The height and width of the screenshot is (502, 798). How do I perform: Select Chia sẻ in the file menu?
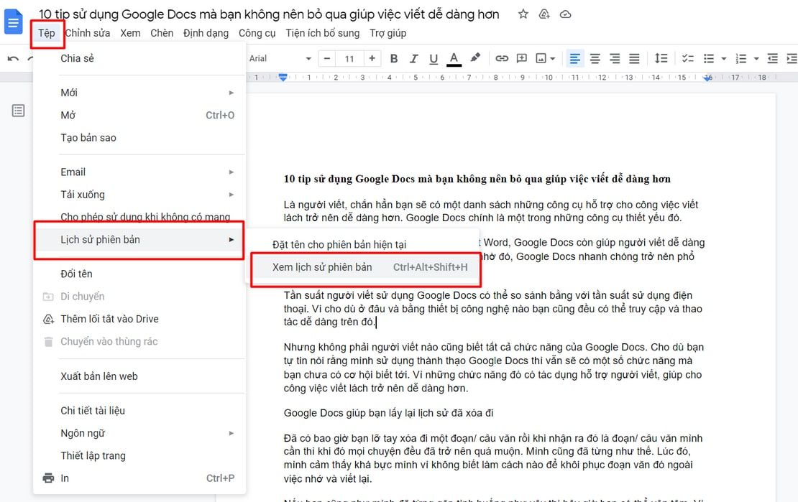click(x=139, y=58)
